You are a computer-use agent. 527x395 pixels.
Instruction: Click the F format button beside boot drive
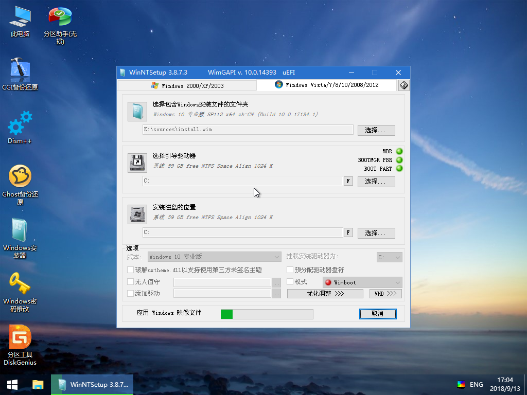pyautogui.click(x=348, y=182)
